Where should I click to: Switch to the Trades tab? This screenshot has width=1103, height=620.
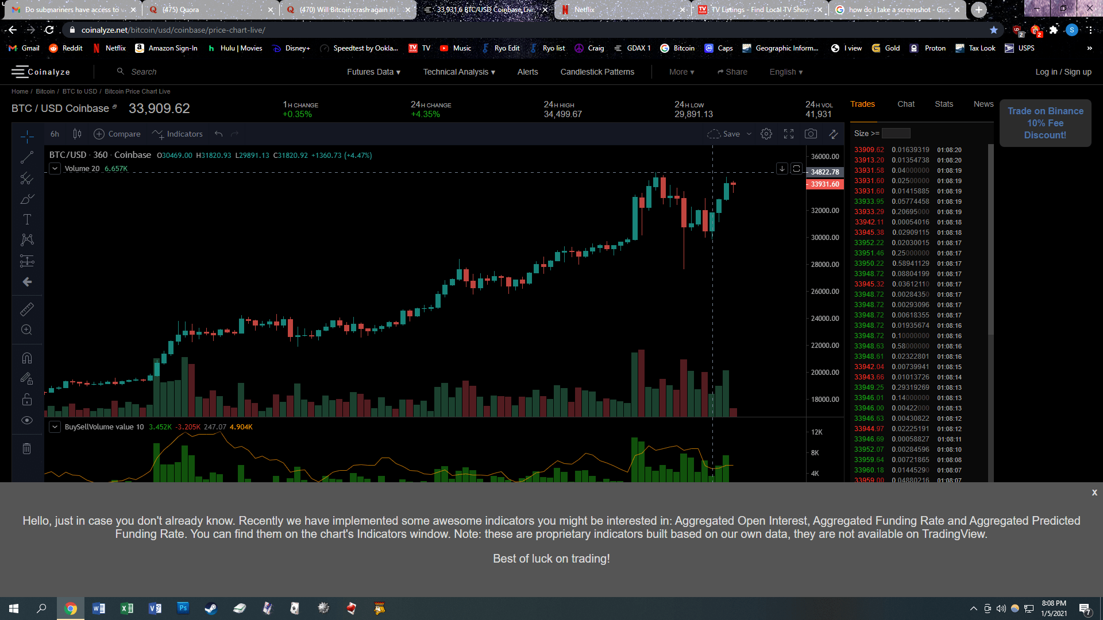pos(863,104)
